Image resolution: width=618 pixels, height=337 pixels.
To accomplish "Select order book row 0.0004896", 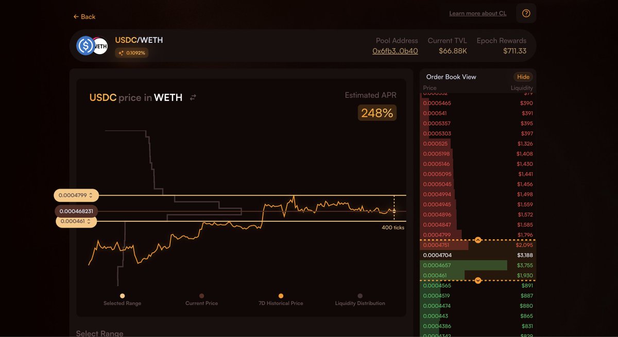I will [478, 214].
